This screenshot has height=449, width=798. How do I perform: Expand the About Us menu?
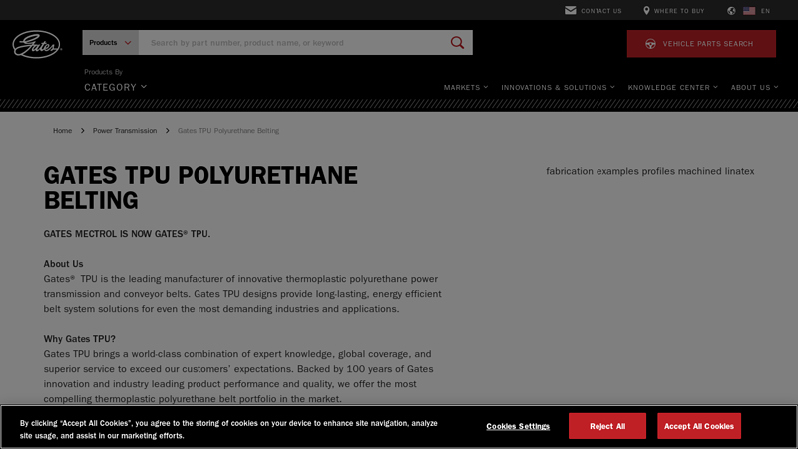pyautogui.click(x=754, y=87)
